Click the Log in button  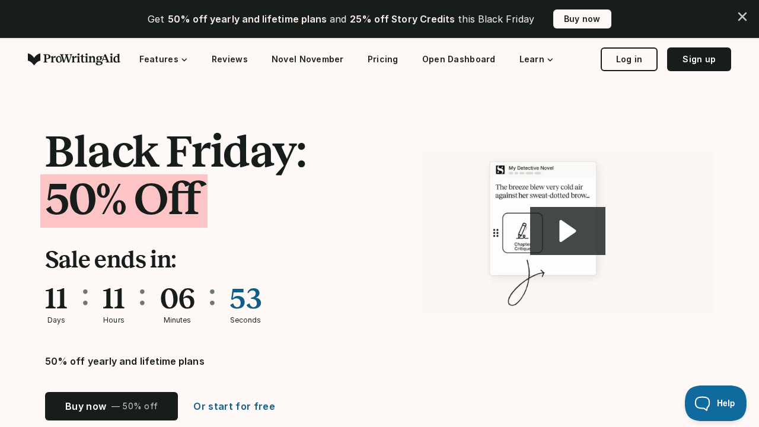tap(629, 59)
